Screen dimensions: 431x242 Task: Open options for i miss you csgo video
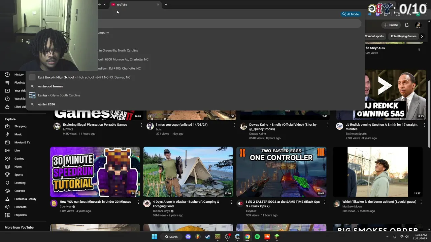pyautogui.click(x=235, y=125)
